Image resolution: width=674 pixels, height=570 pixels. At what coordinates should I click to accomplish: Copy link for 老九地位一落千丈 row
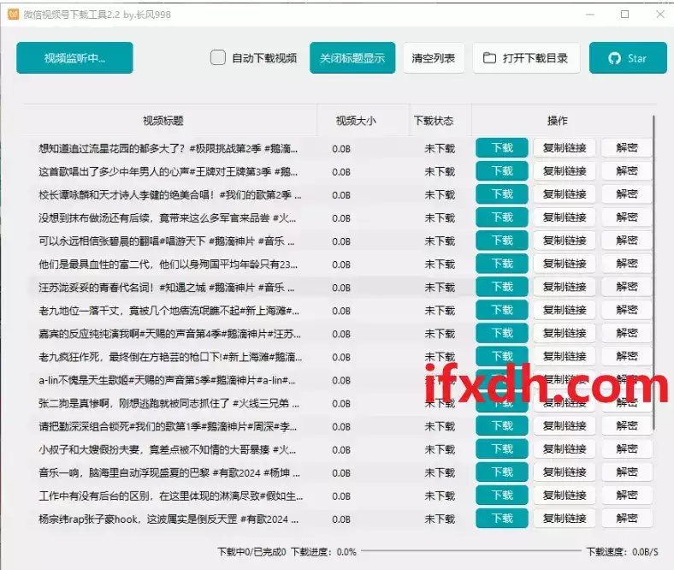point(565,310)
